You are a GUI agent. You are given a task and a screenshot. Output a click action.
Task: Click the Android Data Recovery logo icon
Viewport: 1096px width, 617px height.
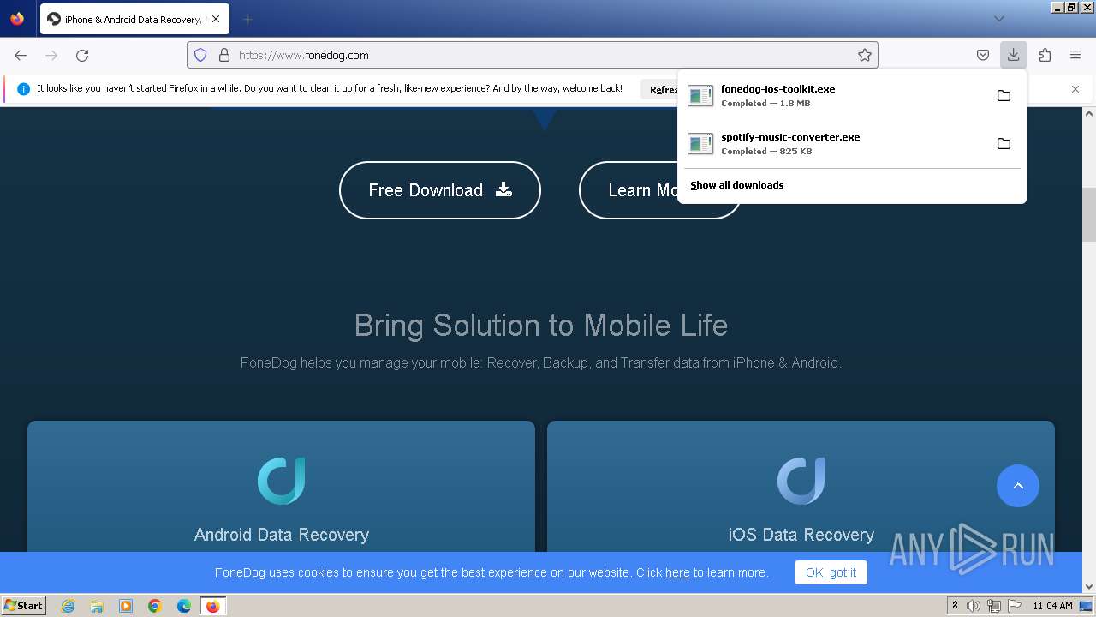[281, 481]
